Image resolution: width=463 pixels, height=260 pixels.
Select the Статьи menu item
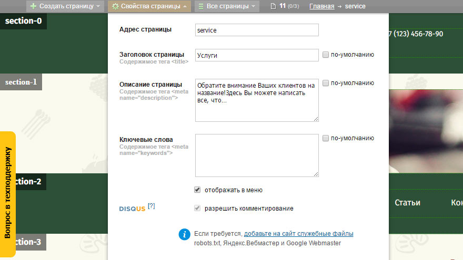point(407,203)
